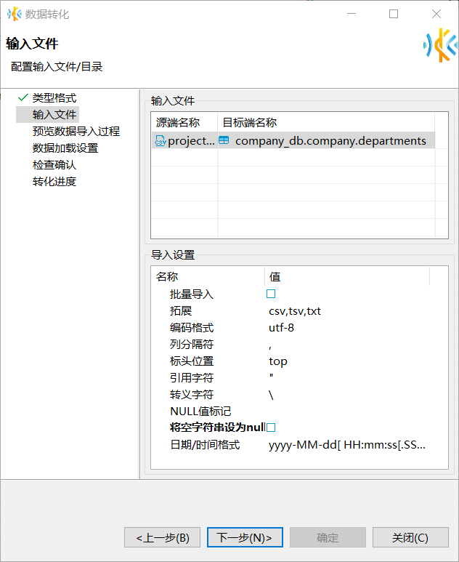Click the table icon beside company_db.company.departments
Viewport: 459px width, 562px height.
click(x=224, y=141)
